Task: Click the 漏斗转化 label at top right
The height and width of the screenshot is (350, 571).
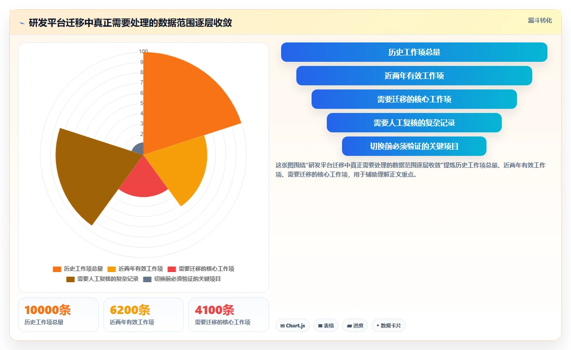Action: 540,20
